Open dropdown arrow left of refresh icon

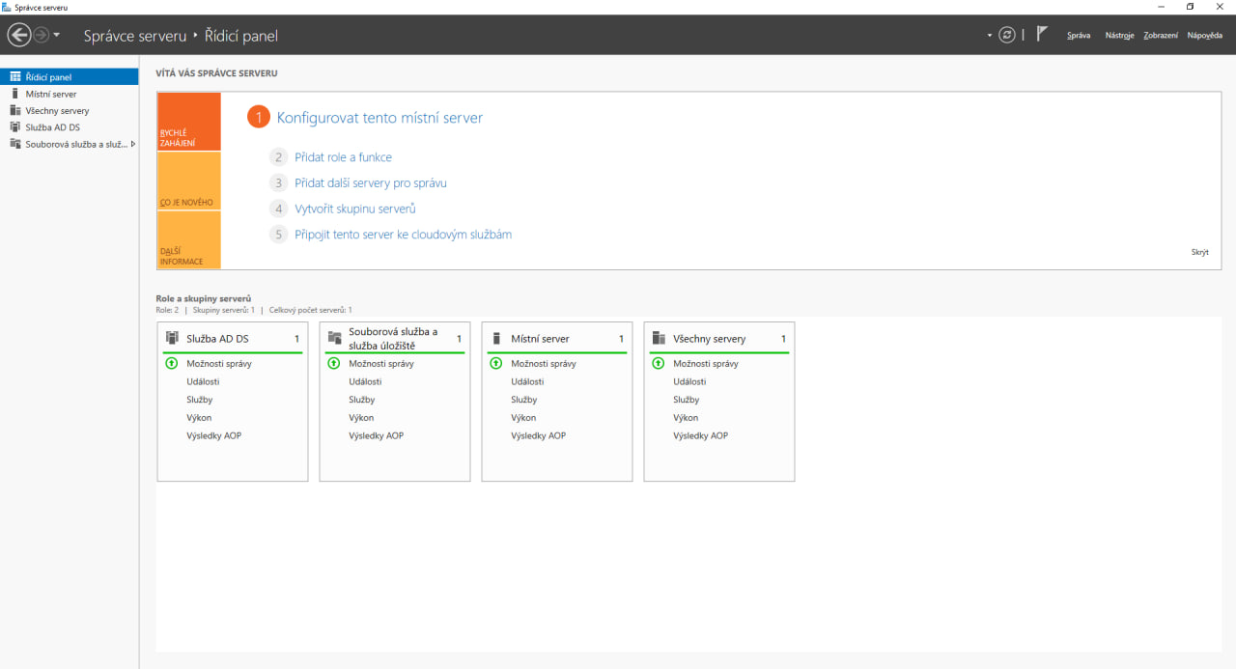(990, 36)
